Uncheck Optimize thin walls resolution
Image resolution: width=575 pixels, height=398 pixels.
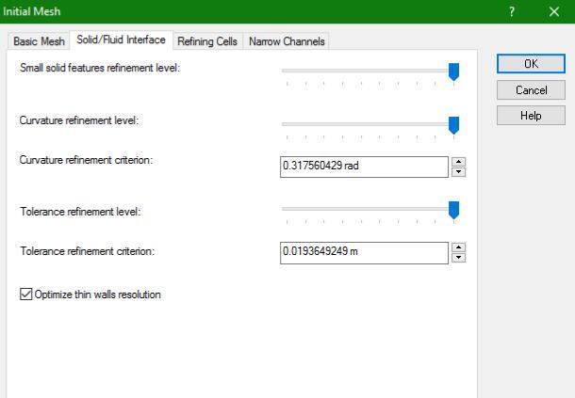point(26,294)
